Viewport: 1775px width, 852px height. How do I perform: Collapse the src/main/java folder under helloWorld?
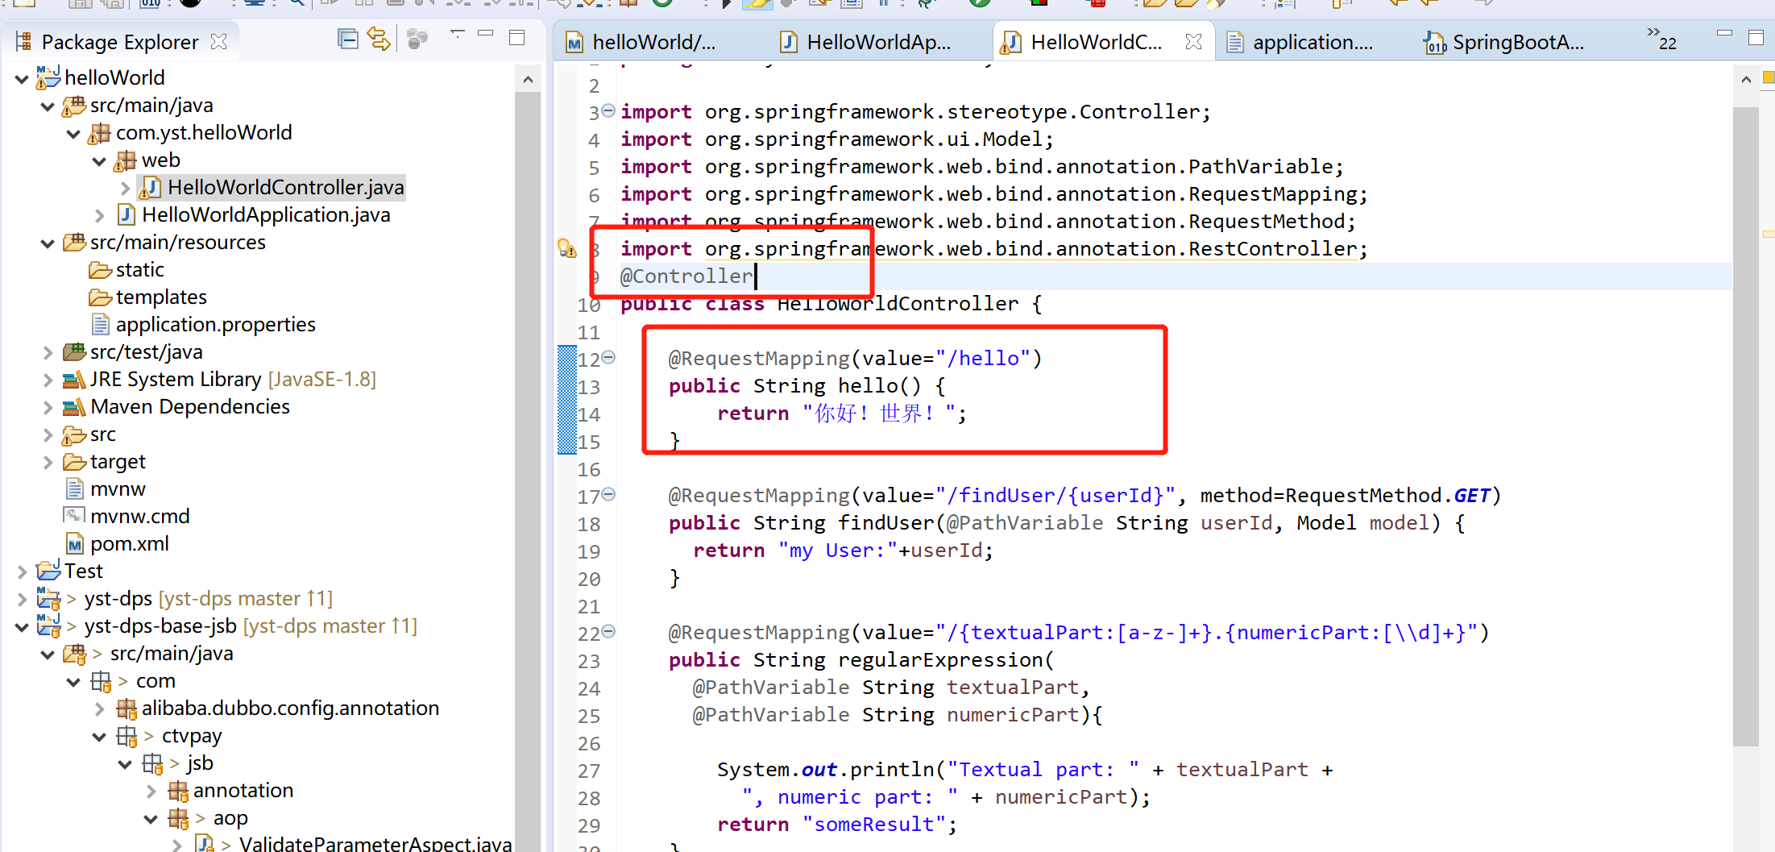point(48,106)
